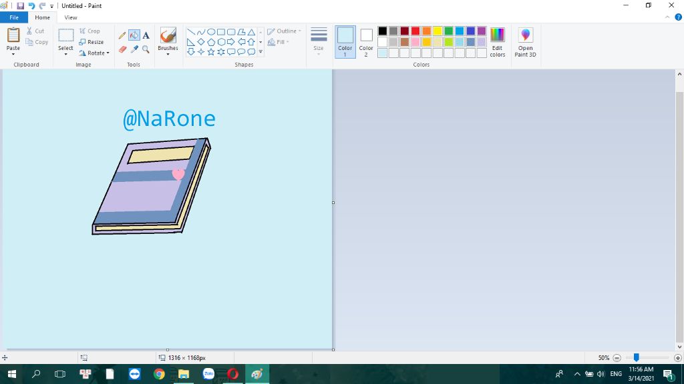This screenshot has width=684, height=384.
Task: Zoom out with the minus button
Action: point(617,358)
